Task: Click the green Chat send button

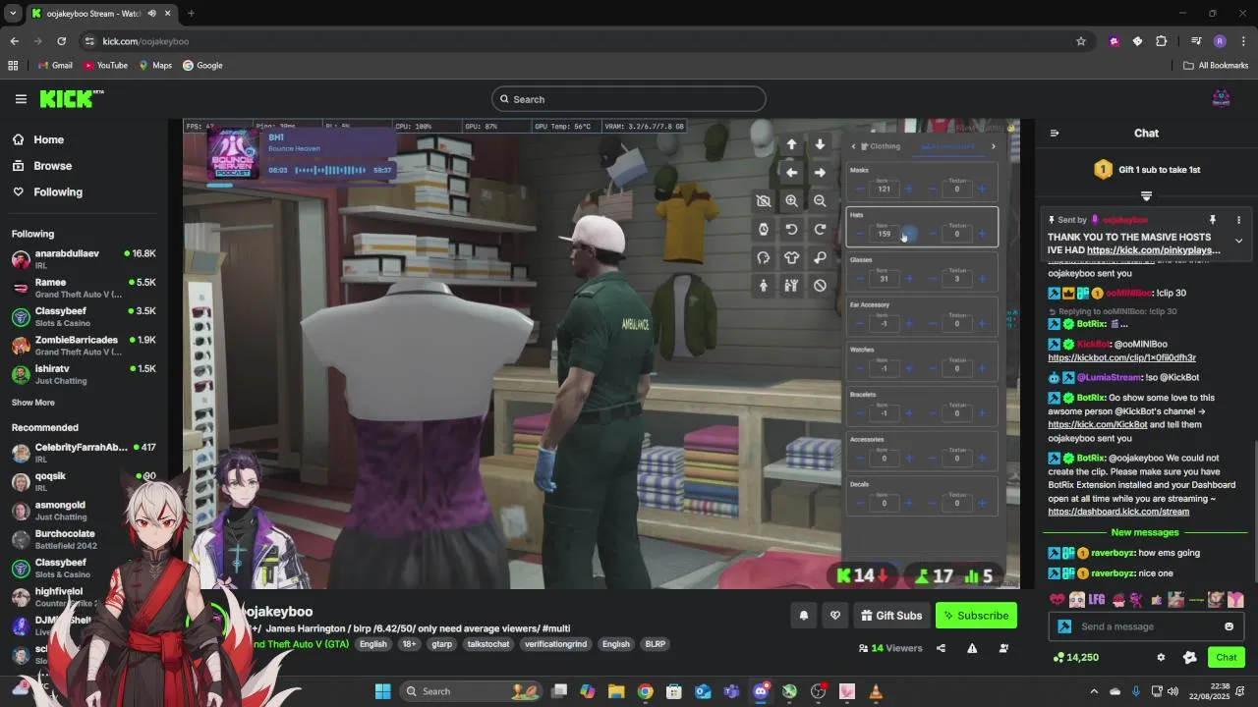Action: 1226,657
